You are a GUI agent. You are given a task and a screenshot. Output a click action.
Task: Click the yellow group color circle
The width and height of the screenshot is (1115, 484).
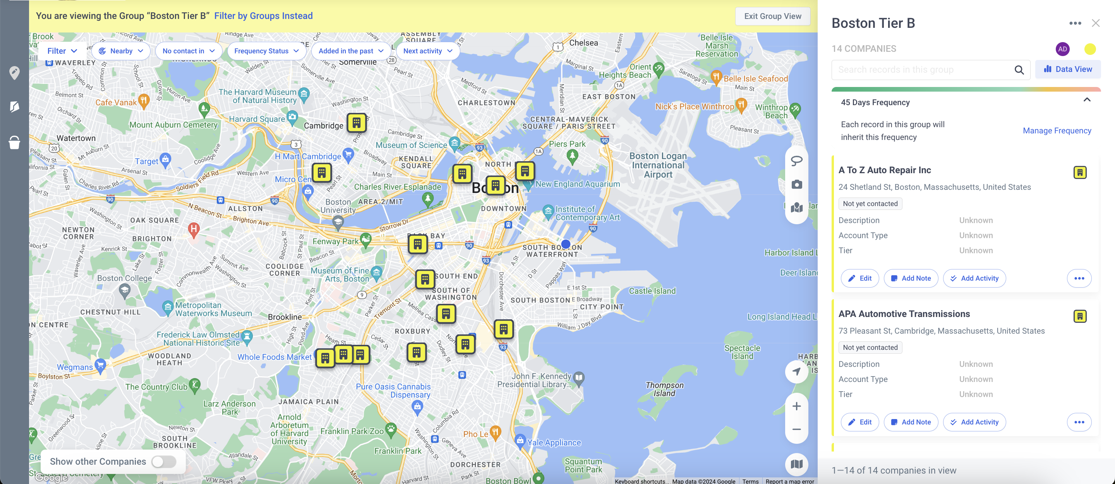point(1090,49)
